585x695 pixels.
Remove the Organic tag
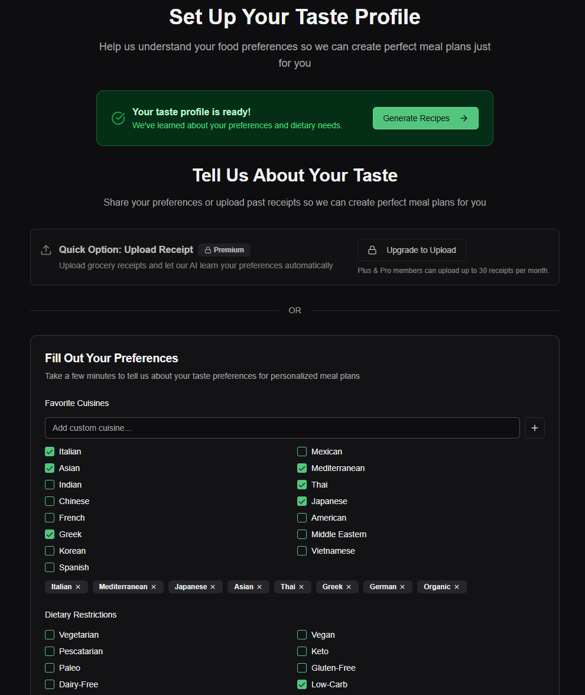click(x=457, y=586)
